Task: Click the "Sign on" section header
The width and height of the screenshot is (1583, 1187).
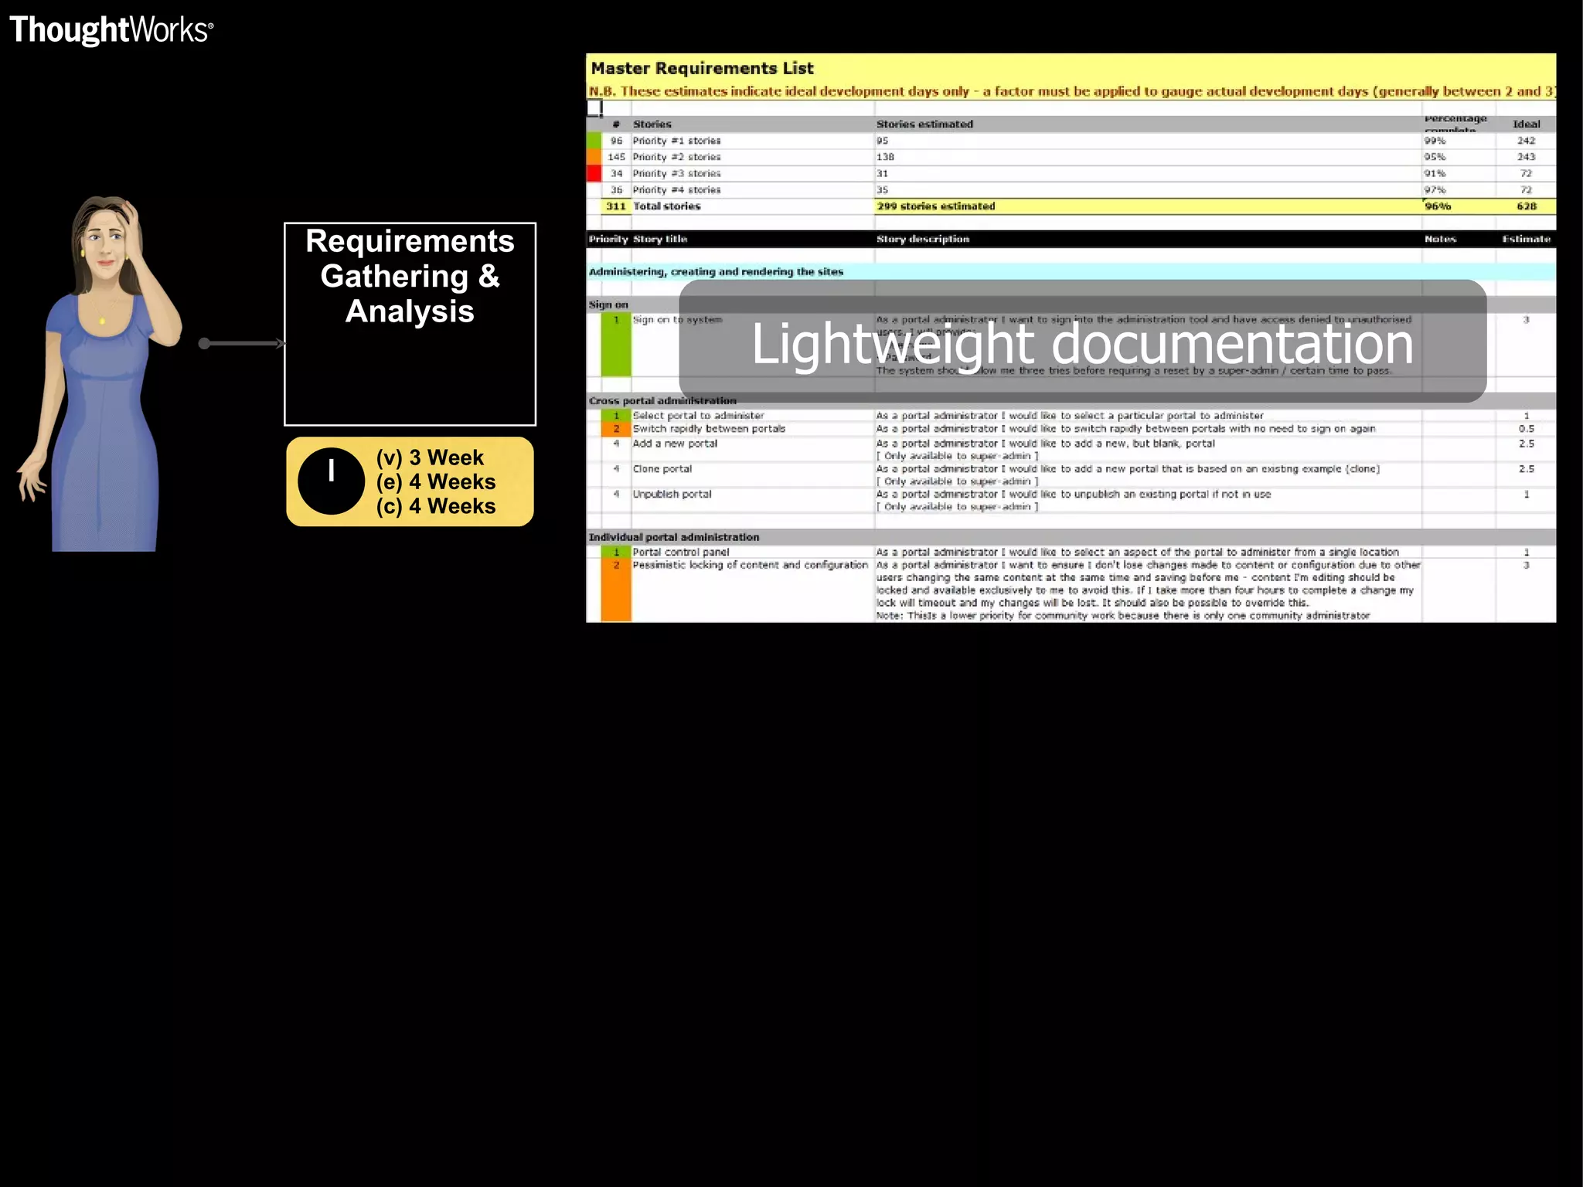Action: (608, 304)
